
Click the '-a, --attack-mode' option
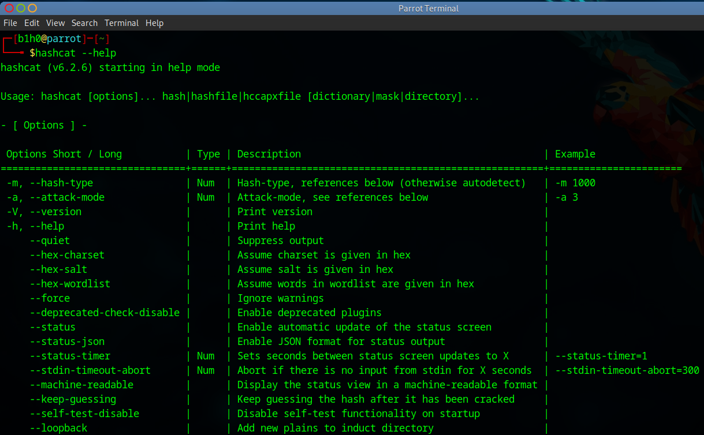coord(55,197)
